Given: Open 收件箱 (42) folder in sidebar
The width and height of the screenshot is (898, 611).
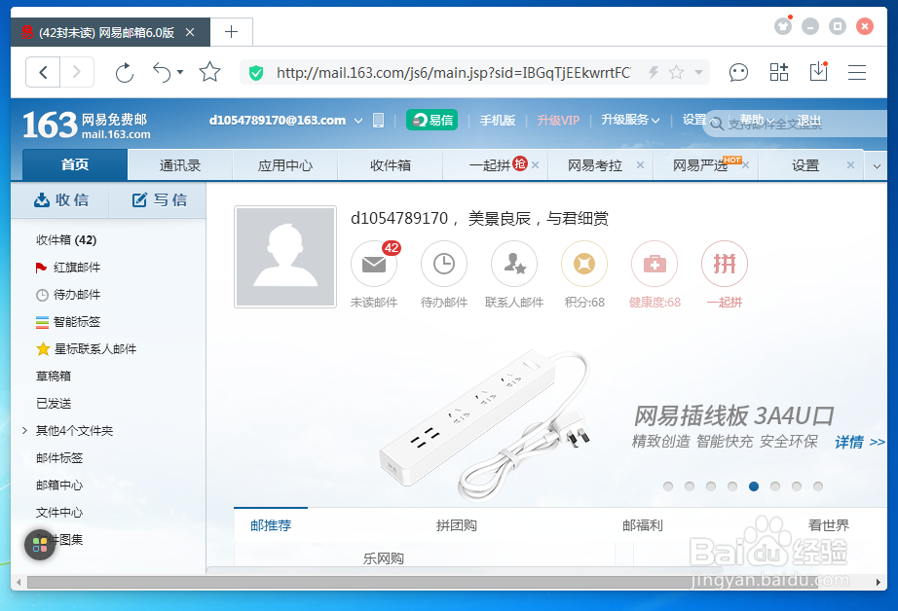Looking at the screenshot, I should (x=66, y=239).
